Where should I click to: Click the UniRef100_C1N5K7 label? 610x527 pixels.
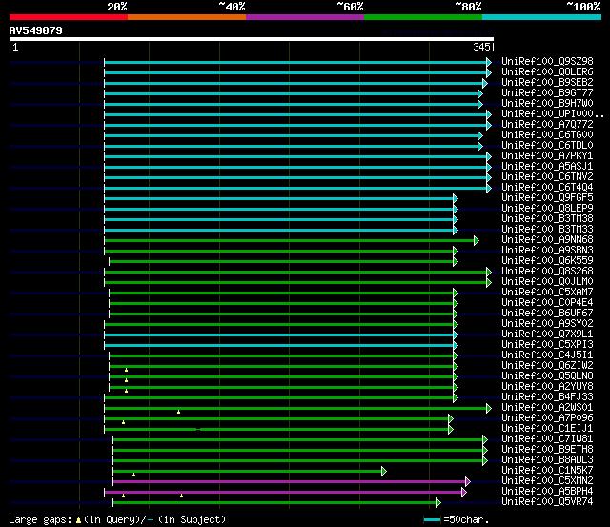[547, 471]
